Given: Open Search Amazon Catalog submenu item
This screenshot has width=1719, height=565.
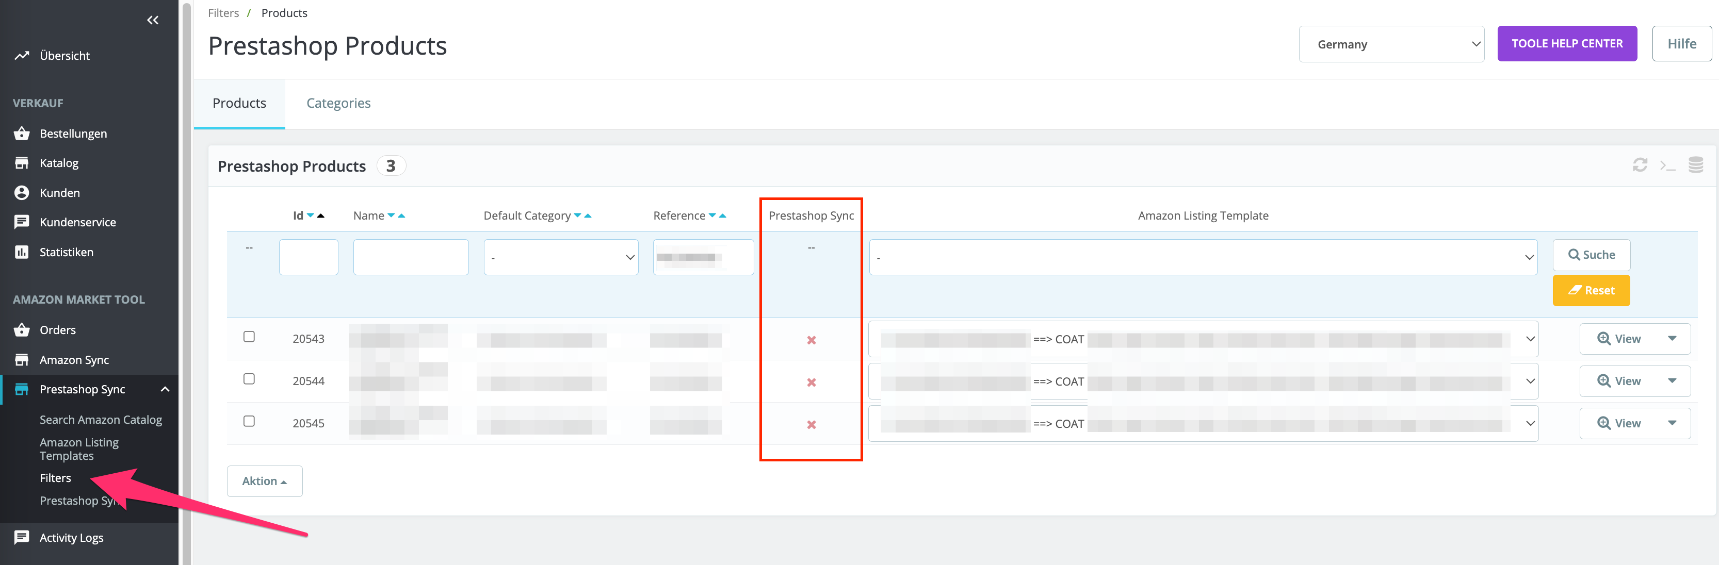Looking at the screenshot, I should (x=101, y=420).
